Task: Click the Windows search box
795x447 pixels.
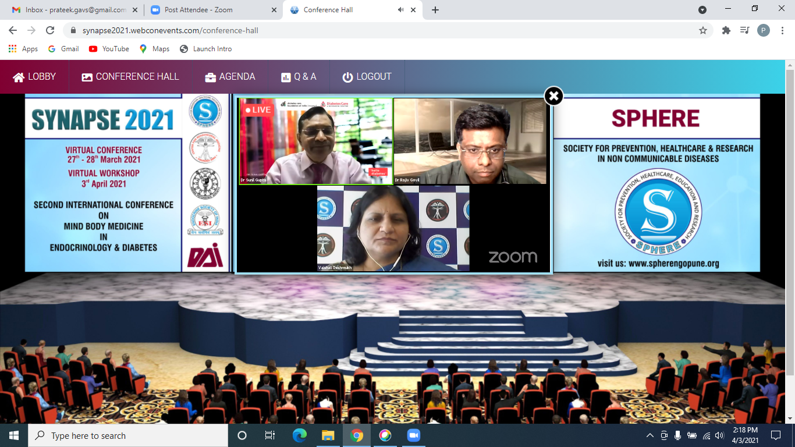Action: click(x=128, y=435)
